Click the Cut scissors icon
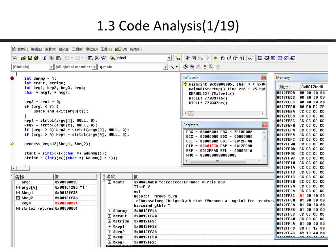The width and height of the screenshot is (336, 252). pyautogui.click(x=45, y=58)
